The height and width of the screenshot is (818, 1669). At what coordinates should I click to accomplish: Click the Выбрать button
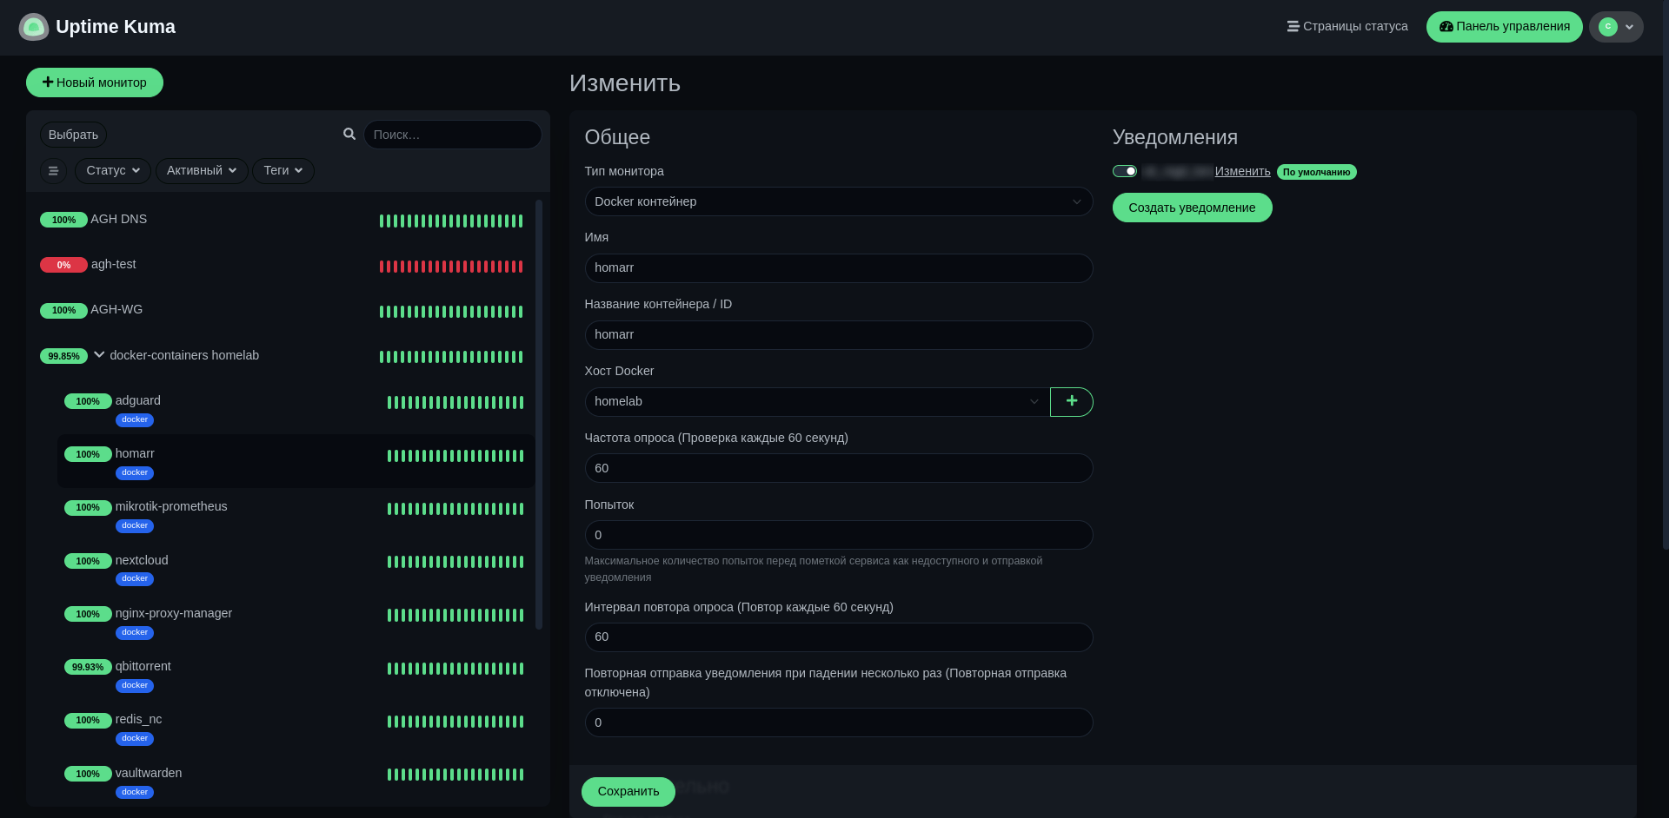73,135
